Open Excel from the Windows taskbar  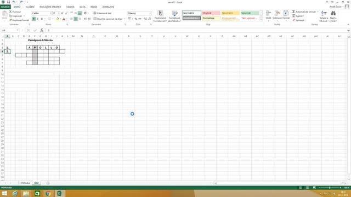point(59,193)
